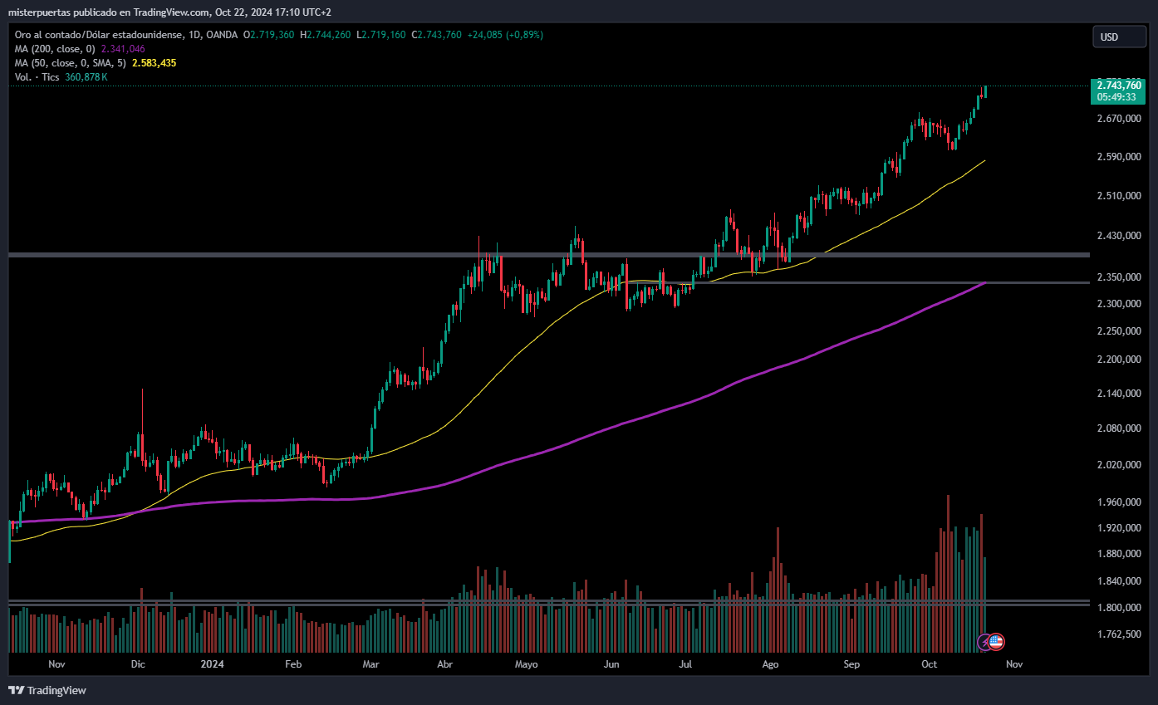Click the 'Jun' time axis label

pos(611,664)
